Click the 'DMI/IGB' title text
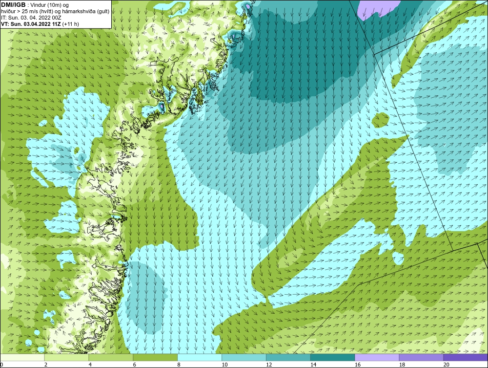Image resolution: width=488 pixels, height=368 pixels. (13, 5)
